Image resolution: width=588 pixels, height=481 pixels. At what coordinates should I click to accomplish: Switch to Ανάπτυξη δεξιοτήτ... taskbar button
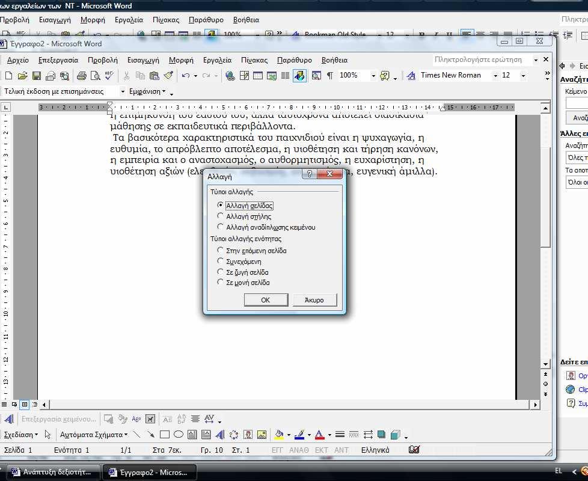[x=52, y=472]
